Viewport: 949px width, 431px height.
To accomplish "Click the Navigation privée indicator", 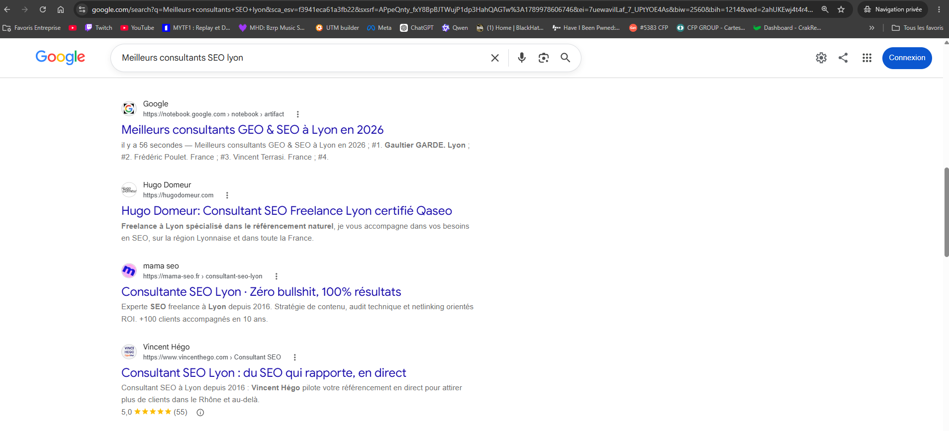I will (x=893, y=9).
